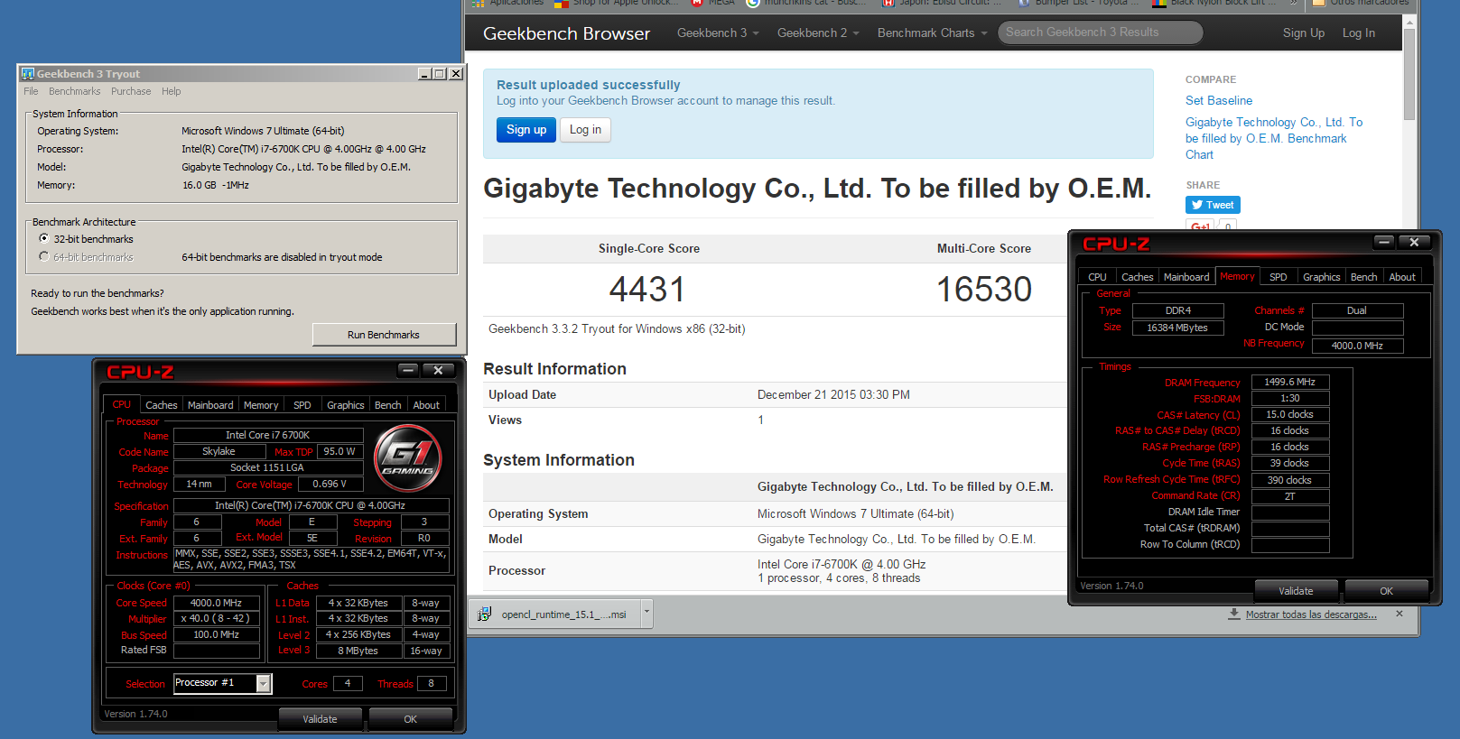Switch to Graphics tab in right CPU-Z window

(x=1322, y=277)
